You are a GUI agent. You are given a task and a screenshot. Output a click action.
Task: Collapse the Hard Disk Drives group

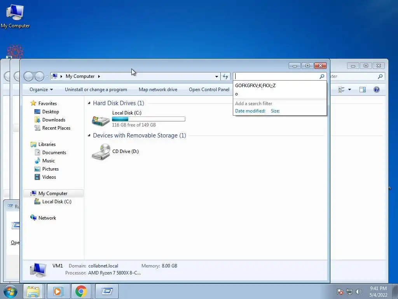tap(89, 103)
